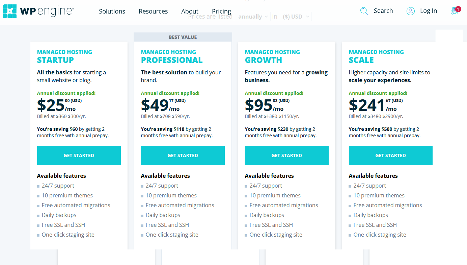This screenshot has height=265, width=467.
Task: Open search using the magnifying glass icon
Action: click(364, 11)
